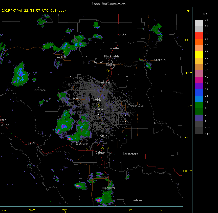Image resolution: width=218 pixels, height=213 pixels.
Task: Click the Airdrie label
Action: pos(102,136)
